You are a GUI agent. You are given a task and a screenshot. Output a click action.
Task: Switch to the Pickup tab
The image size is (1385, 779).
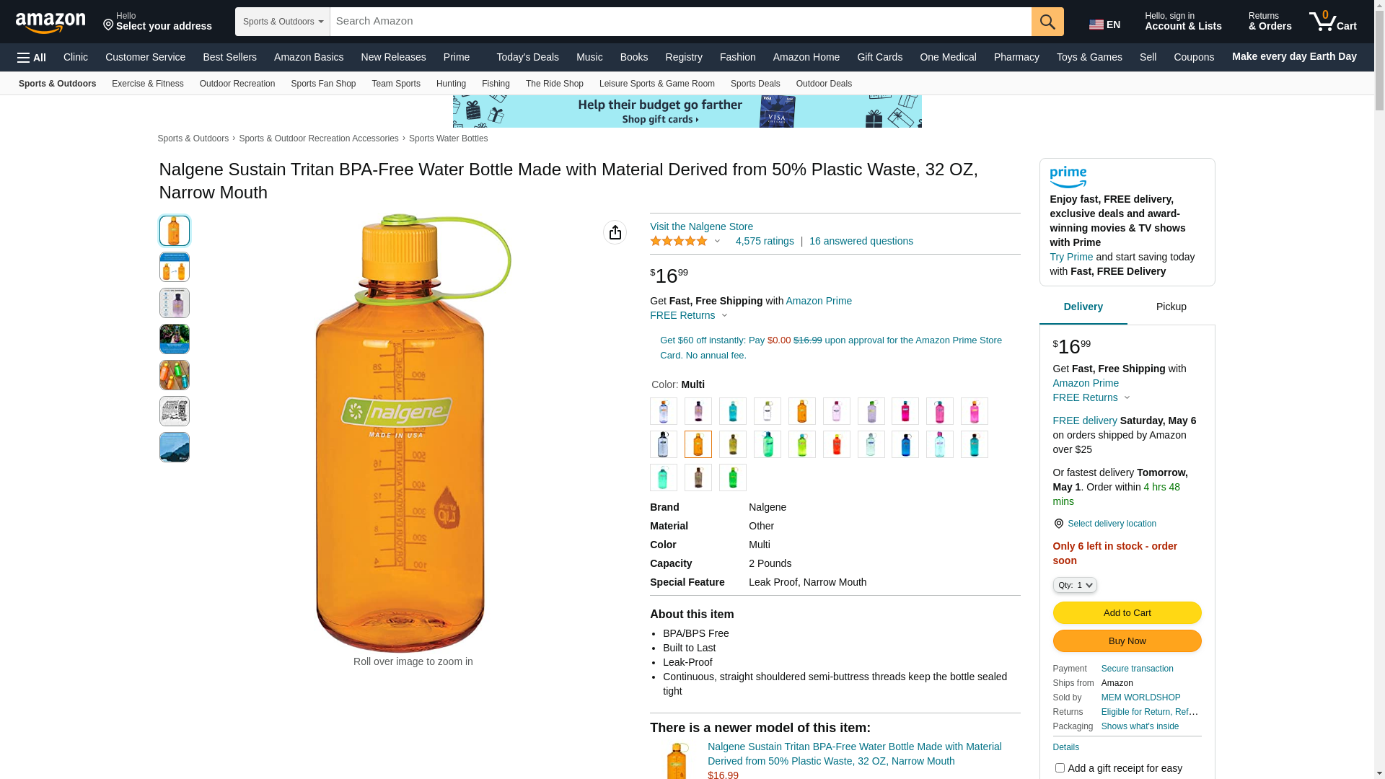[1171, 307]
